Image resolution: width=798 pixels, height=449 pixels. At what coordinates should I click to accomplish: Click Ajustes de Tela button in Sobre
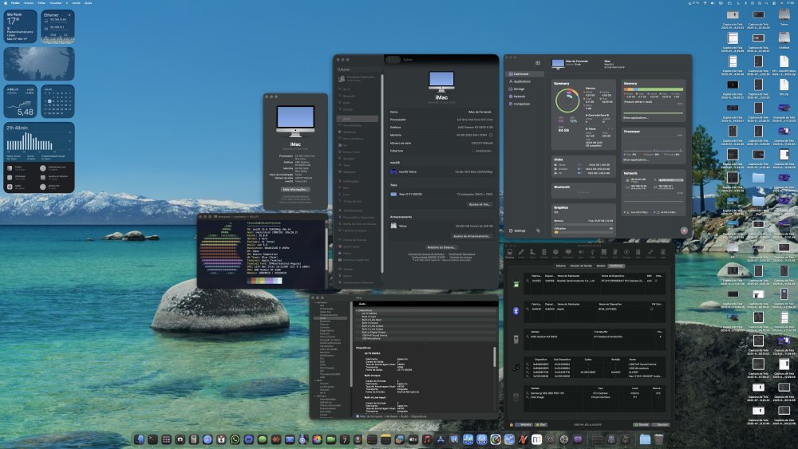tap(480, 204)
